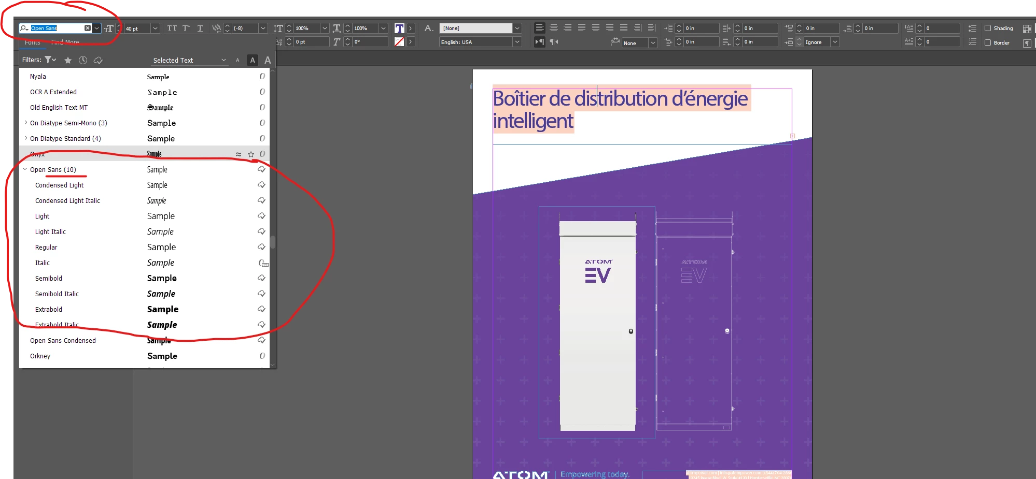This screenshot has width=1036, height=479.
Task: Open the font family dropdown arrow
Action: pyautogui.click(x=97, y=28)
